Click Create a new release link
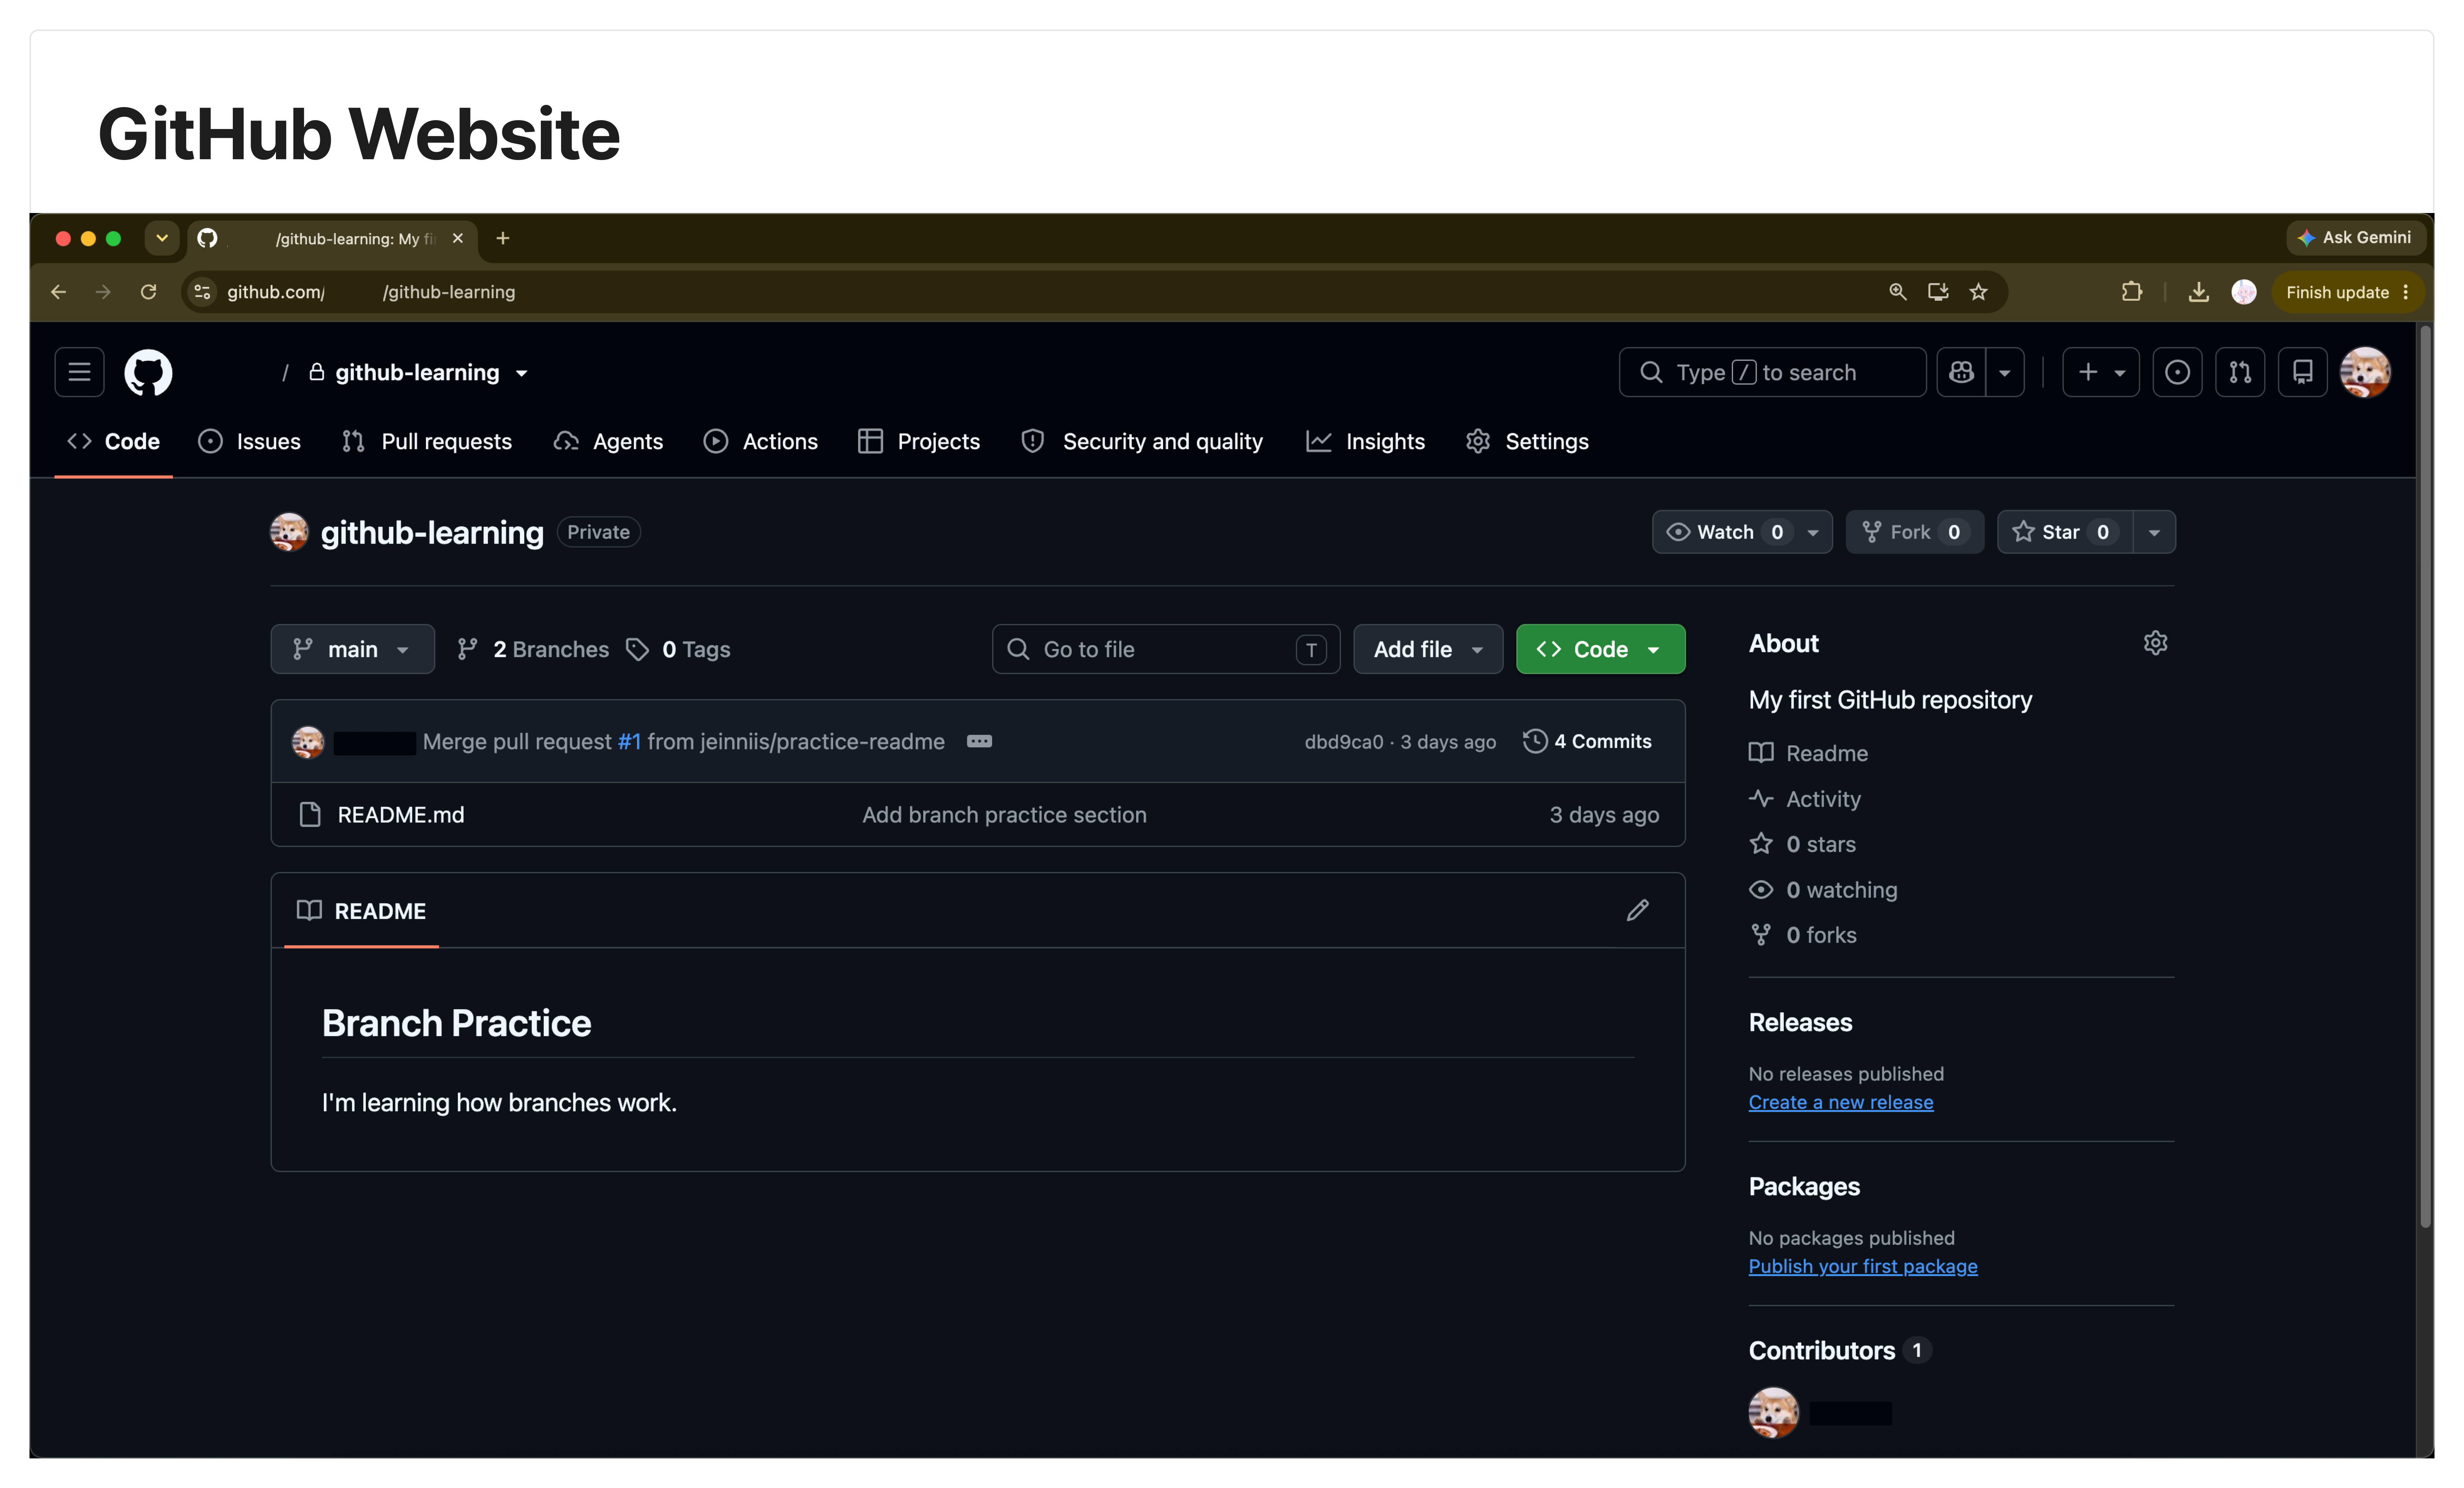The image size is (2464, 1488). pyautogui.click(x=1841, y=1102)
